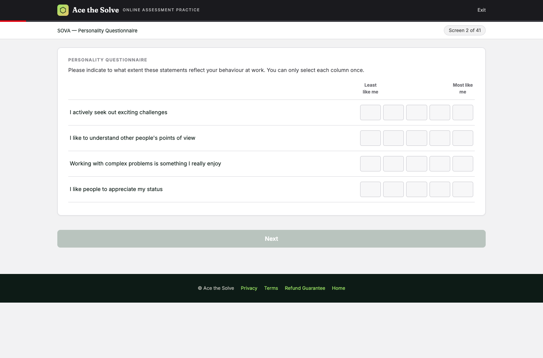Select fourth rating box for appreciate my status
Viewport: 543px width, 358px height.
[440, 189]
